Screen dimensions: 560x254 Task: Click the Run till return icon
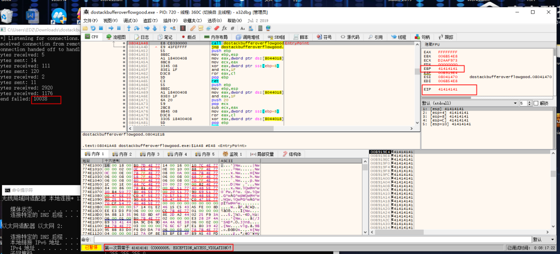pos(165,28)
